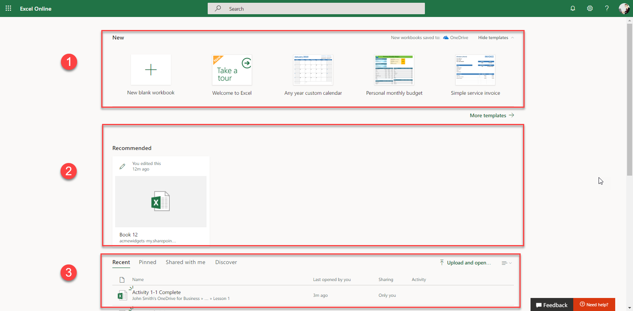Click the search magnifier icon
633x311 pixels.
(218, 8)
